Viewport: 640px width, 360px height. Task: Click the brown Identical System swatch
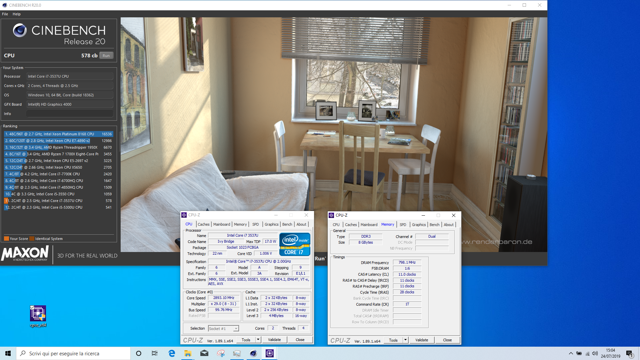click(32, 239)
